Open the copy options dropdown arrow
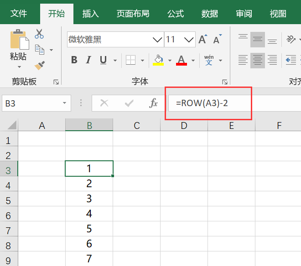 point(51,50)
